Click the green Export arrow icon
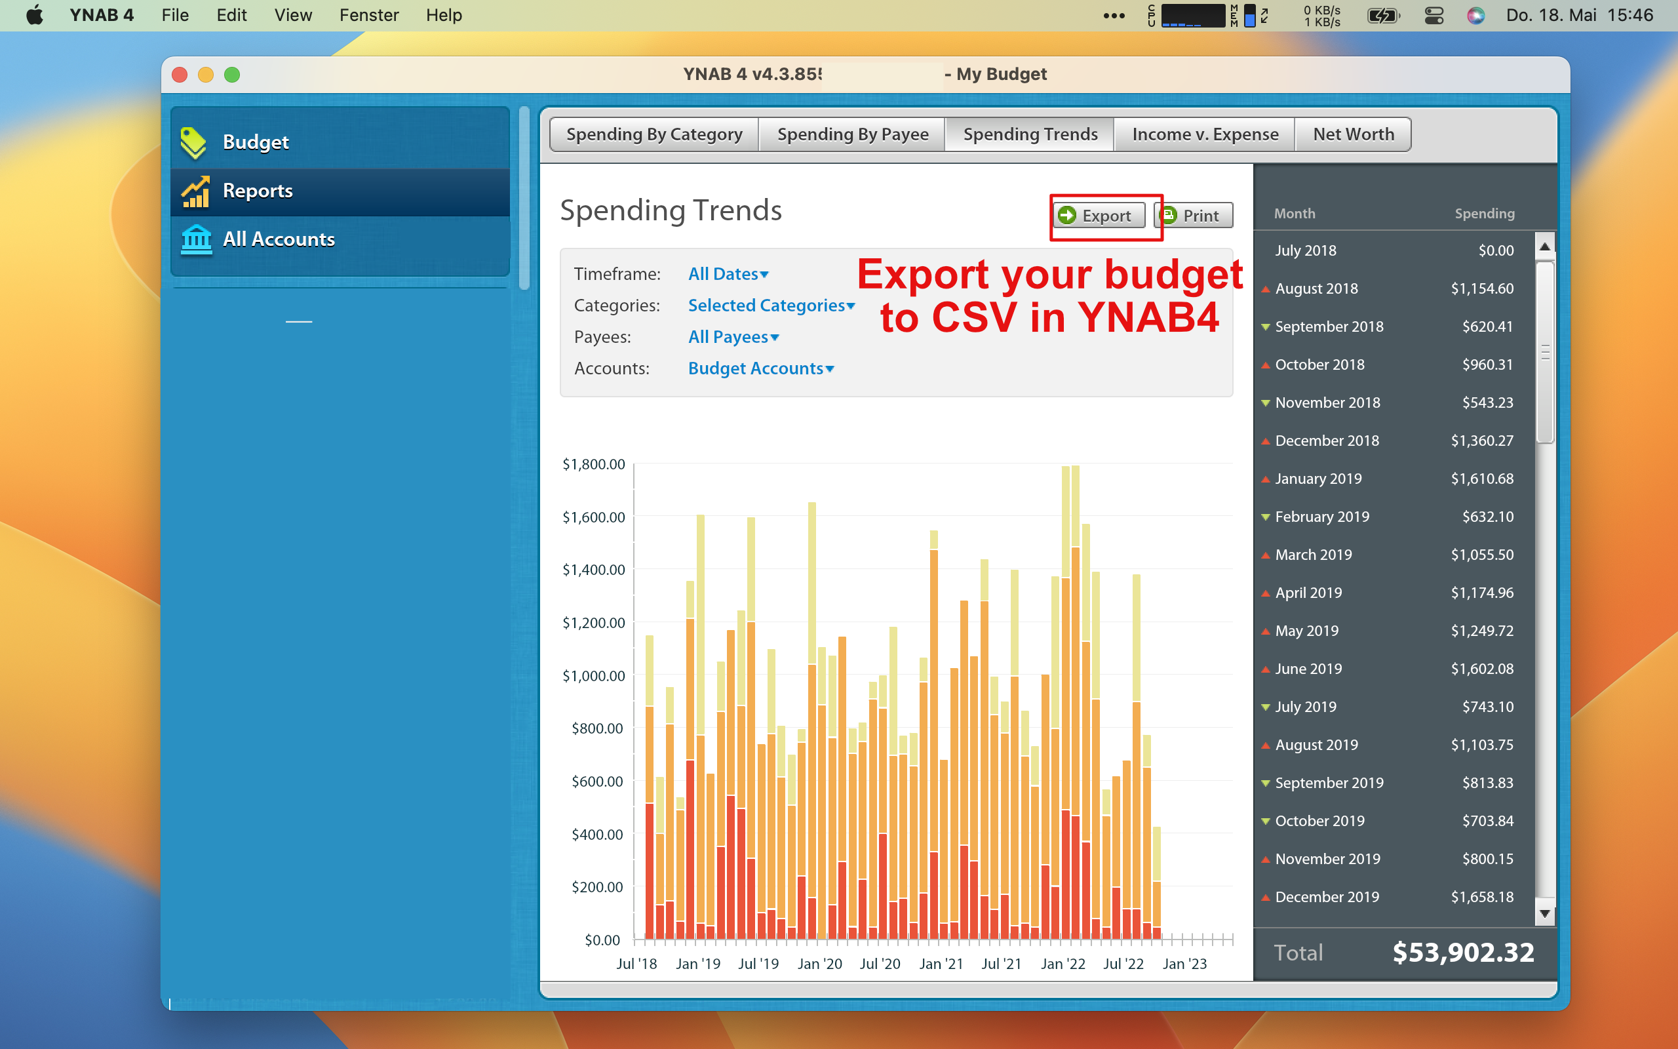 (1067, 215)
